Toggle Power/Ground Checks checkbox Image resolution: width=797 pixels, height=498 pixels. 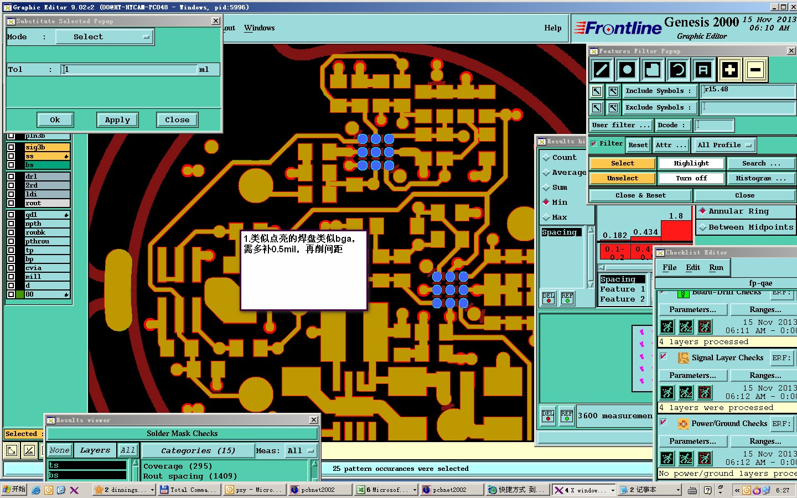[x=664, y=423]
